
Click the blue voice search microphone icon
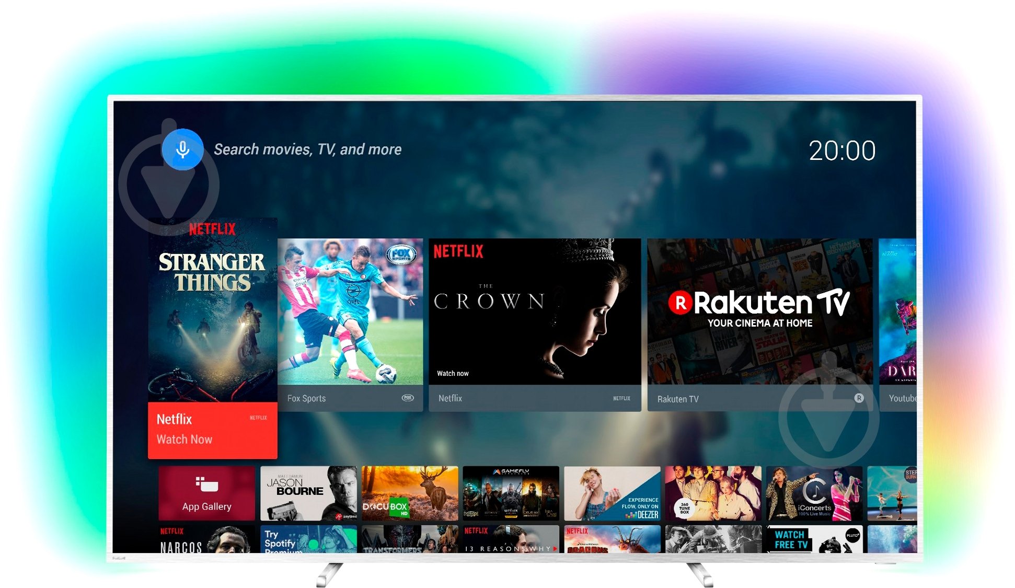pos(182,149)
